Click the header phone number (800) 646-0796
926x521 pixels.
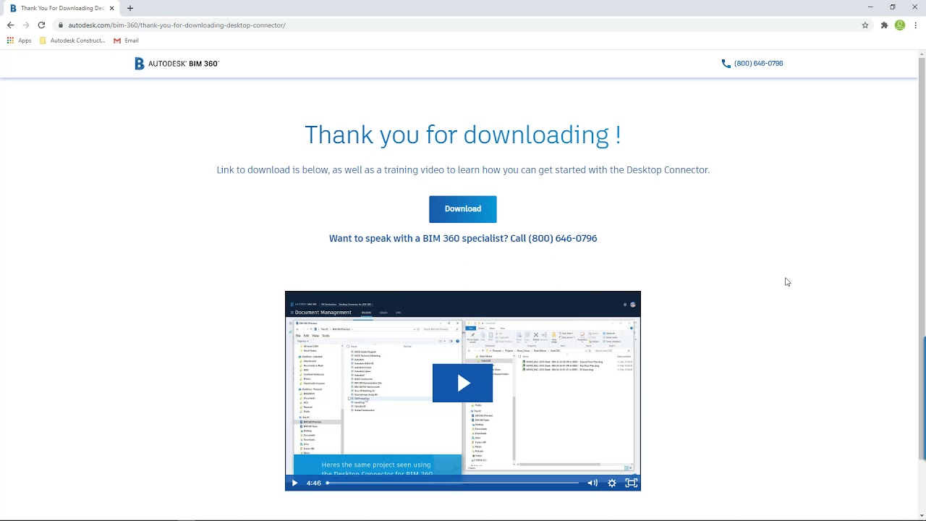pos(752,64)
